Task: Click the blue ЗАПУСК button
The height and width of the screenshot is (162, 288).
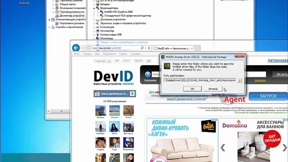Action: coord(268,96)
